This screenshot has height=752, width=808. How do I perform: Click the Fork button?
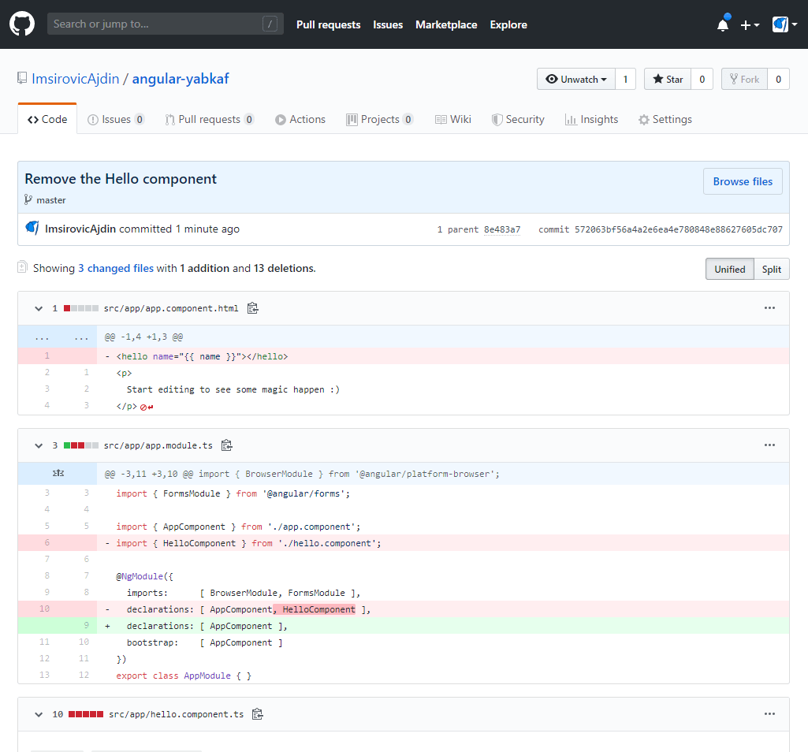tap(745, 79)
